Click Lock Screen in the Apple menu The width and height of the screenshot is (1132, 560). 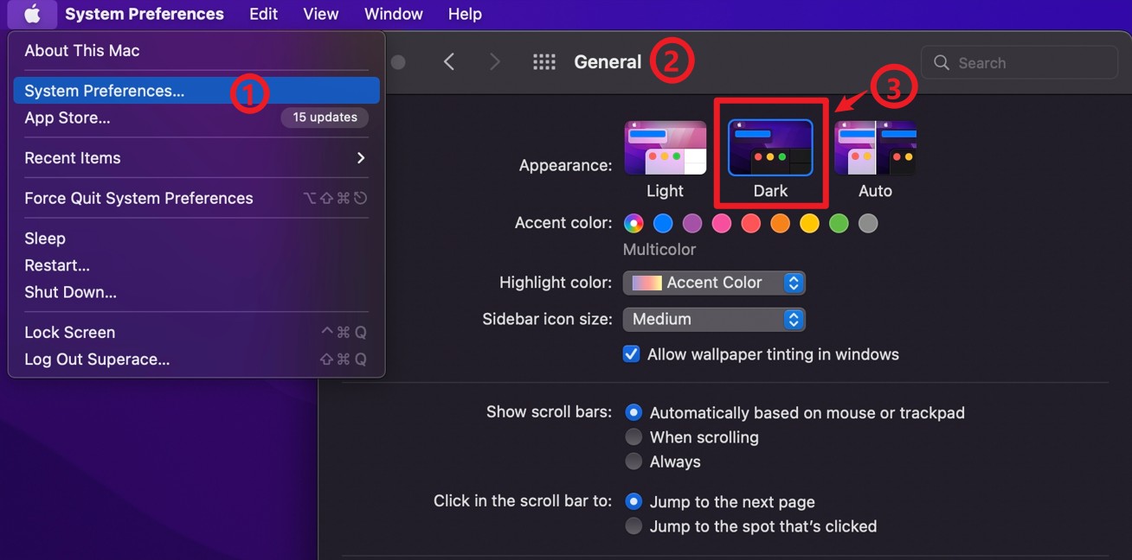[x=70, y=332]
